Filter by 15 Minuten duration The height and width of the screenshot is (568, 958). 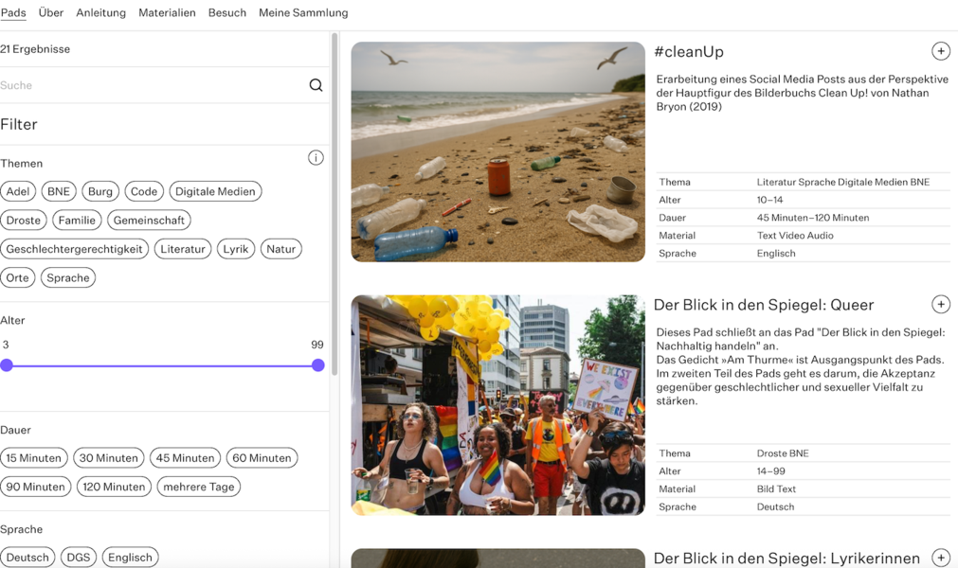(33, 458)
